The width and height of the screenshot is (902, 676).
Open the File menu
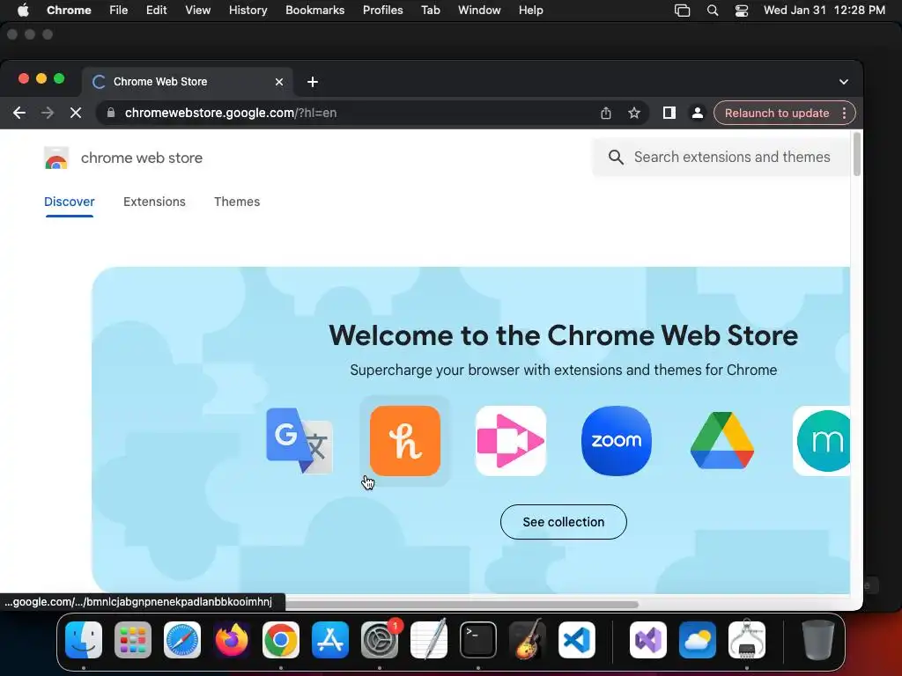pyautogui.click(x=119, y=11)
